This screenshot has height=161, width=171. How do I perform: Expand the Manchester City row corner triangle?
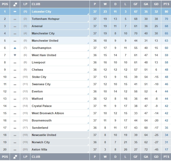(x=88, y=36)
